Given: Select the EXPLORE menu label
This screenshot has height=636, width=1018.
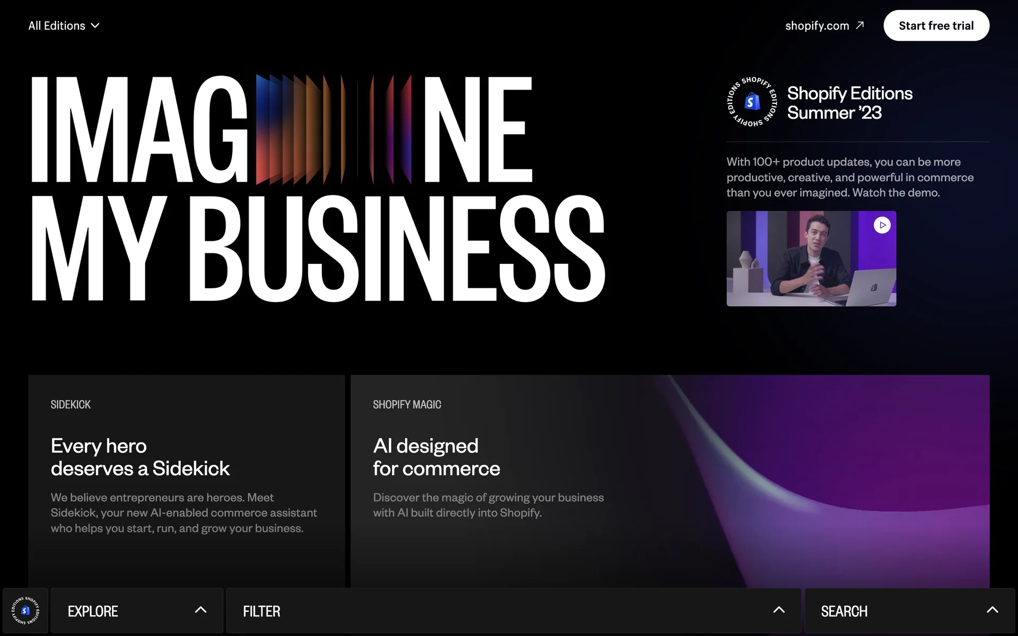Looking at the screenshot, I should point(93,611).
